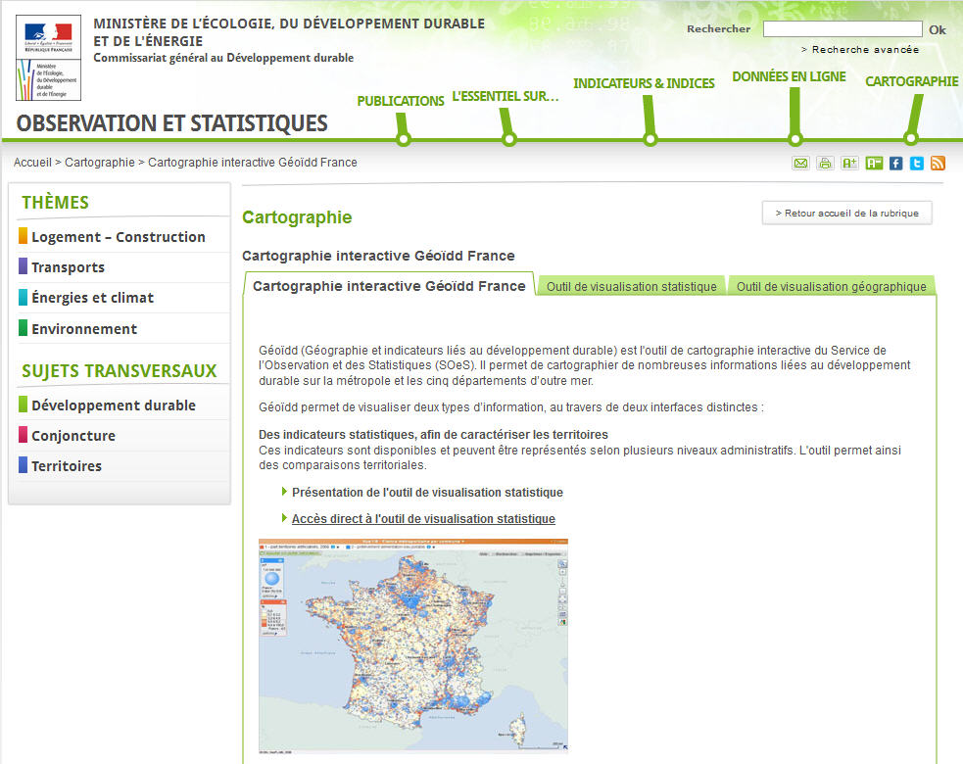The width and height of the screenshot is (963, 764).
Task: Select the Énergies et climat theme
Action: click(92, 298)
